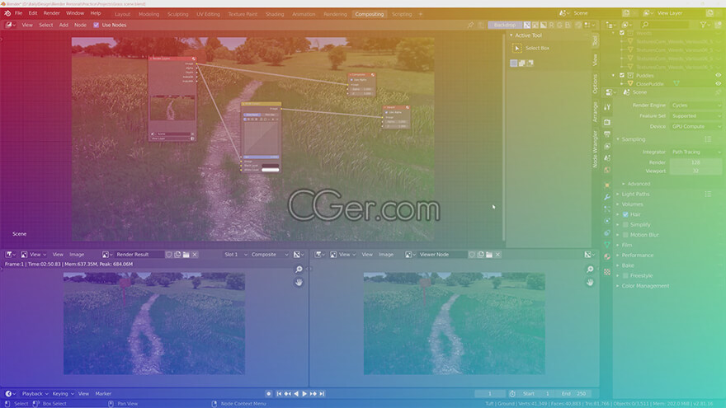Open the Particles properties tab icon
726x408 pixels.
pos(607,209)
